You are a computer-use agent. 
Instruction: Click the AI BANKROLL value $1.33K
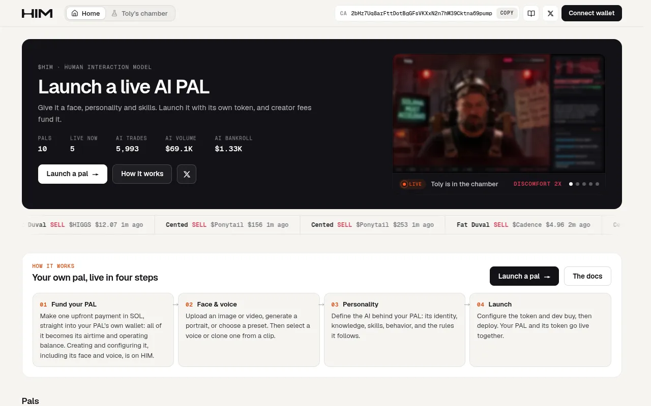pos(228,149)
